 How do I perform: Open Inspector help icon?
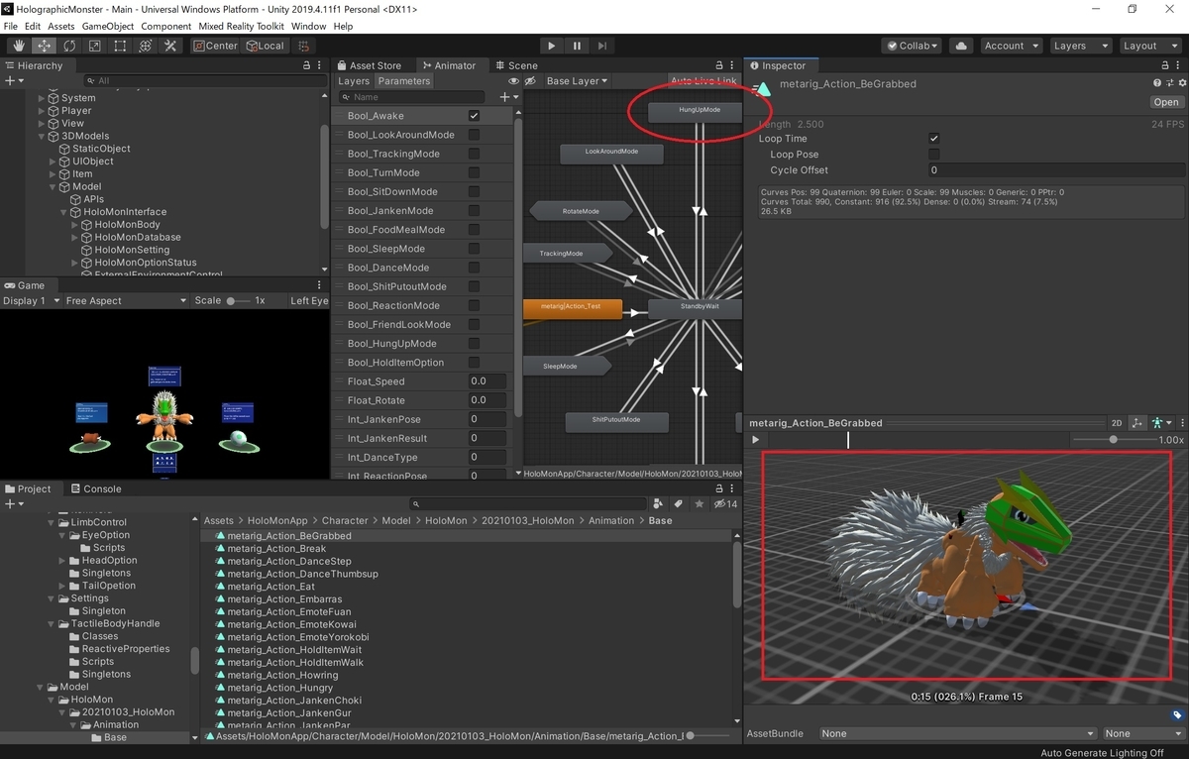[x=1156, y=83]
